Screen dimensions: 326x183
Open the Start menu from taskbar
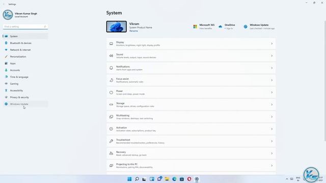pyautogui.click(x=129, y=179)
